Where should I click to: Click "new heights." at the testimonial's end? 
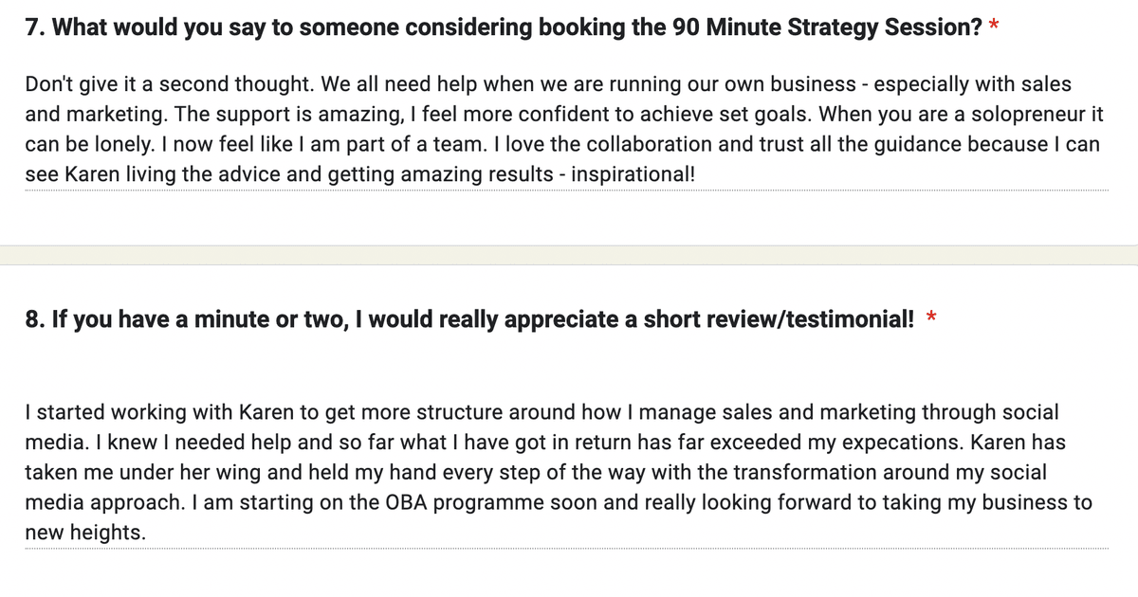pyautogui.click(x=85, y=533)
